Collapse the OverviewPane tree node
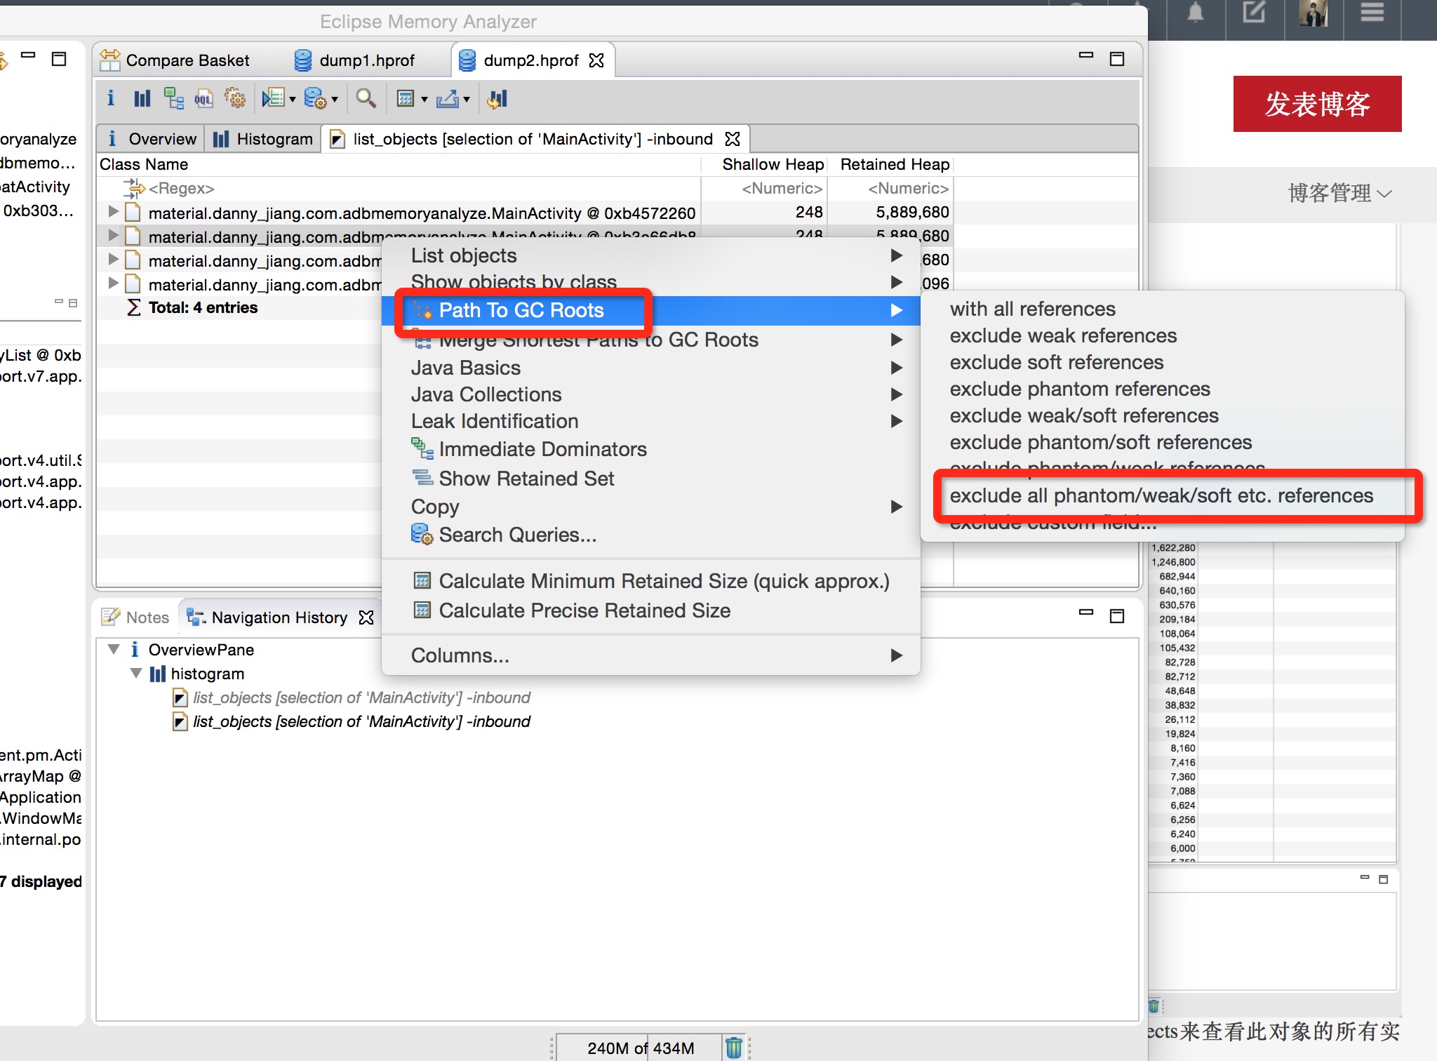The height and width of the screenshot is (1061, 1437). pos(114,650)
